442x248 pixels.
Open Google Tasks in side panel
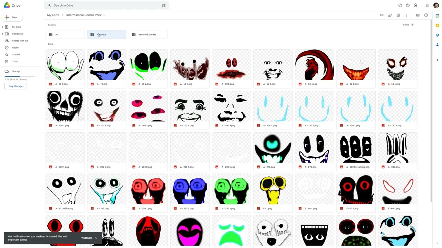coord(437,35)
